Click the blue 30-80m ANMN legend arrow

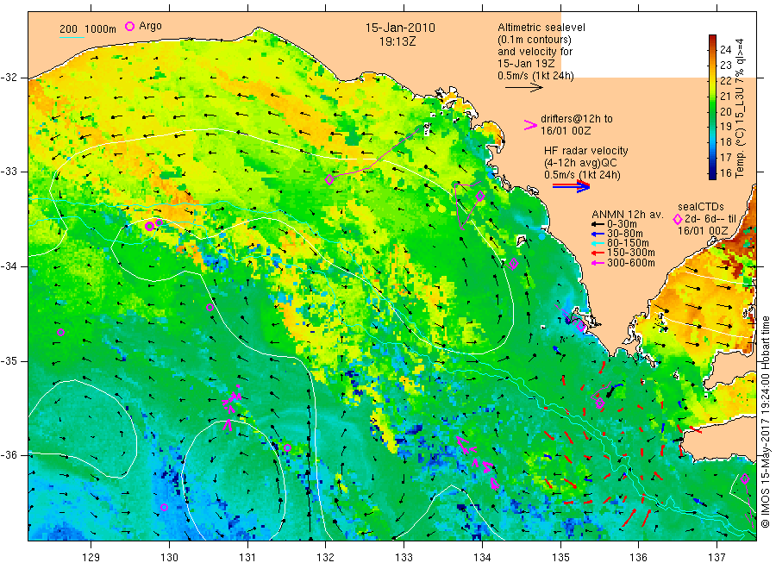pyautogui.click(x=598, y=234)
